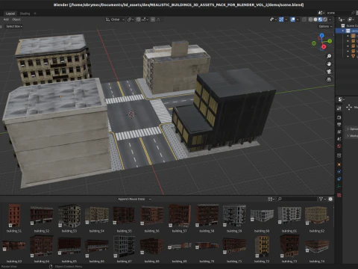Screen dimensions: 358x269
Task: Toggle viewport overlays
Action: (x=292, y=19)
